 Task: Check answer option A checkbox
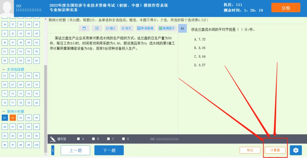tap(78, 139)
